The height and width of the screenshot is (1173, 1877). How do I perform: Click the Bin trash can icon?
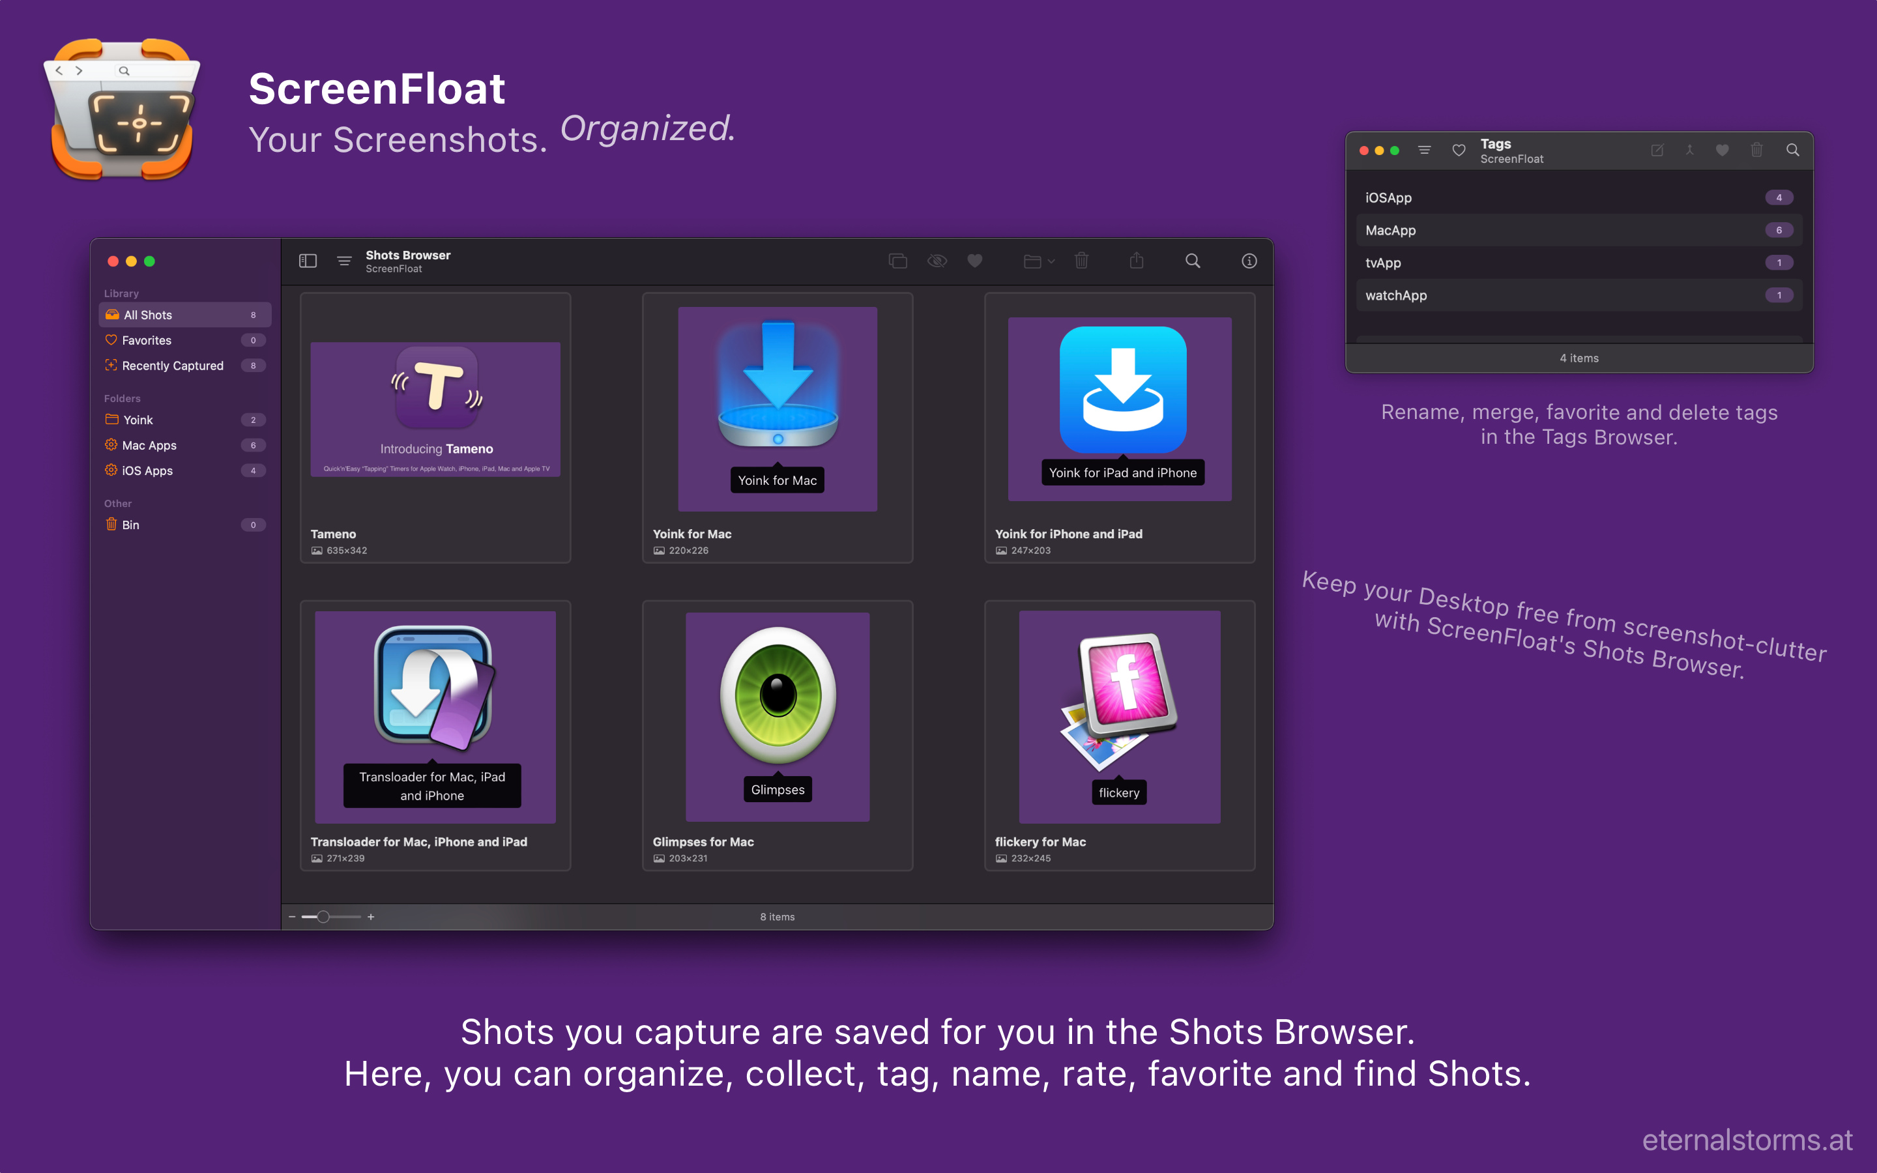click(111, 525)
